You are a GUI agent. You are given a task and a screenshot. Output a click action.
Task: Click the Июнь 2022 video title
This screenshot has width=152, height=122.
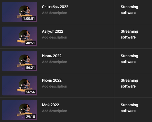point(52,81)
